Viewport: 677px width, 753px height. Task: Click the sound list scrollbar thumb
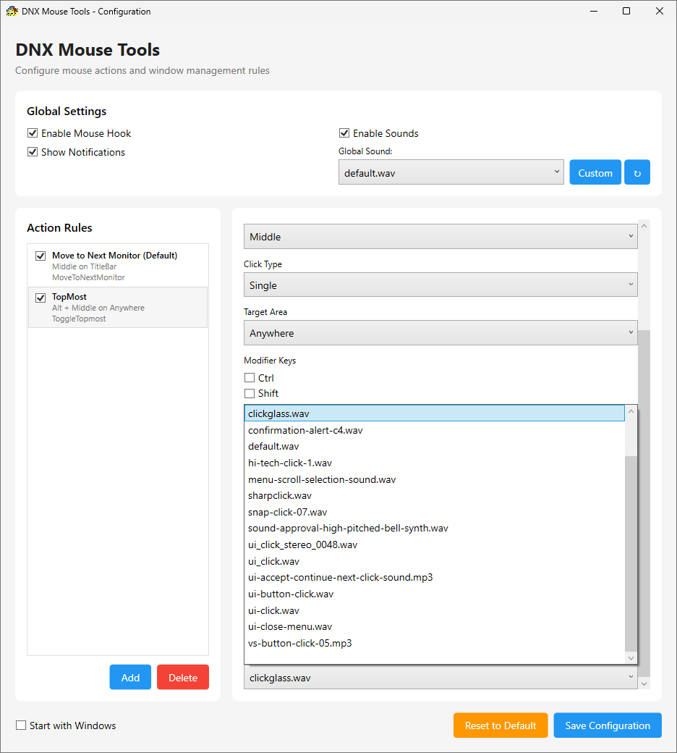click(631, 550)
